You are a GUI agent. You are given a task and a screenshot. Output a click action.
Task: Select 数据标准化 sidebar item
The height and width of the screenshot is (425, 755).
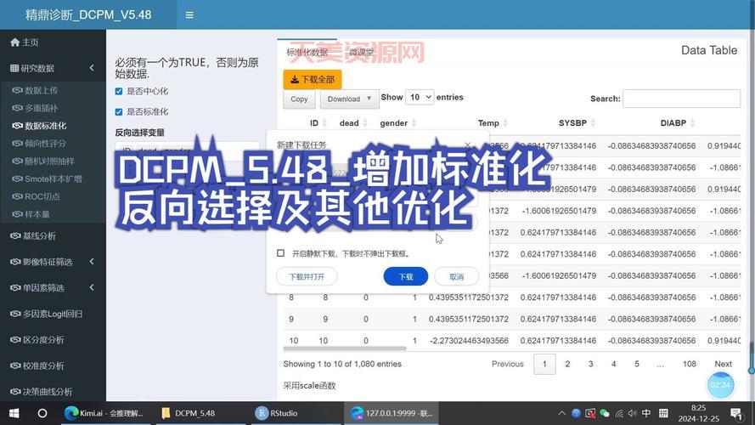click(39, 126)
